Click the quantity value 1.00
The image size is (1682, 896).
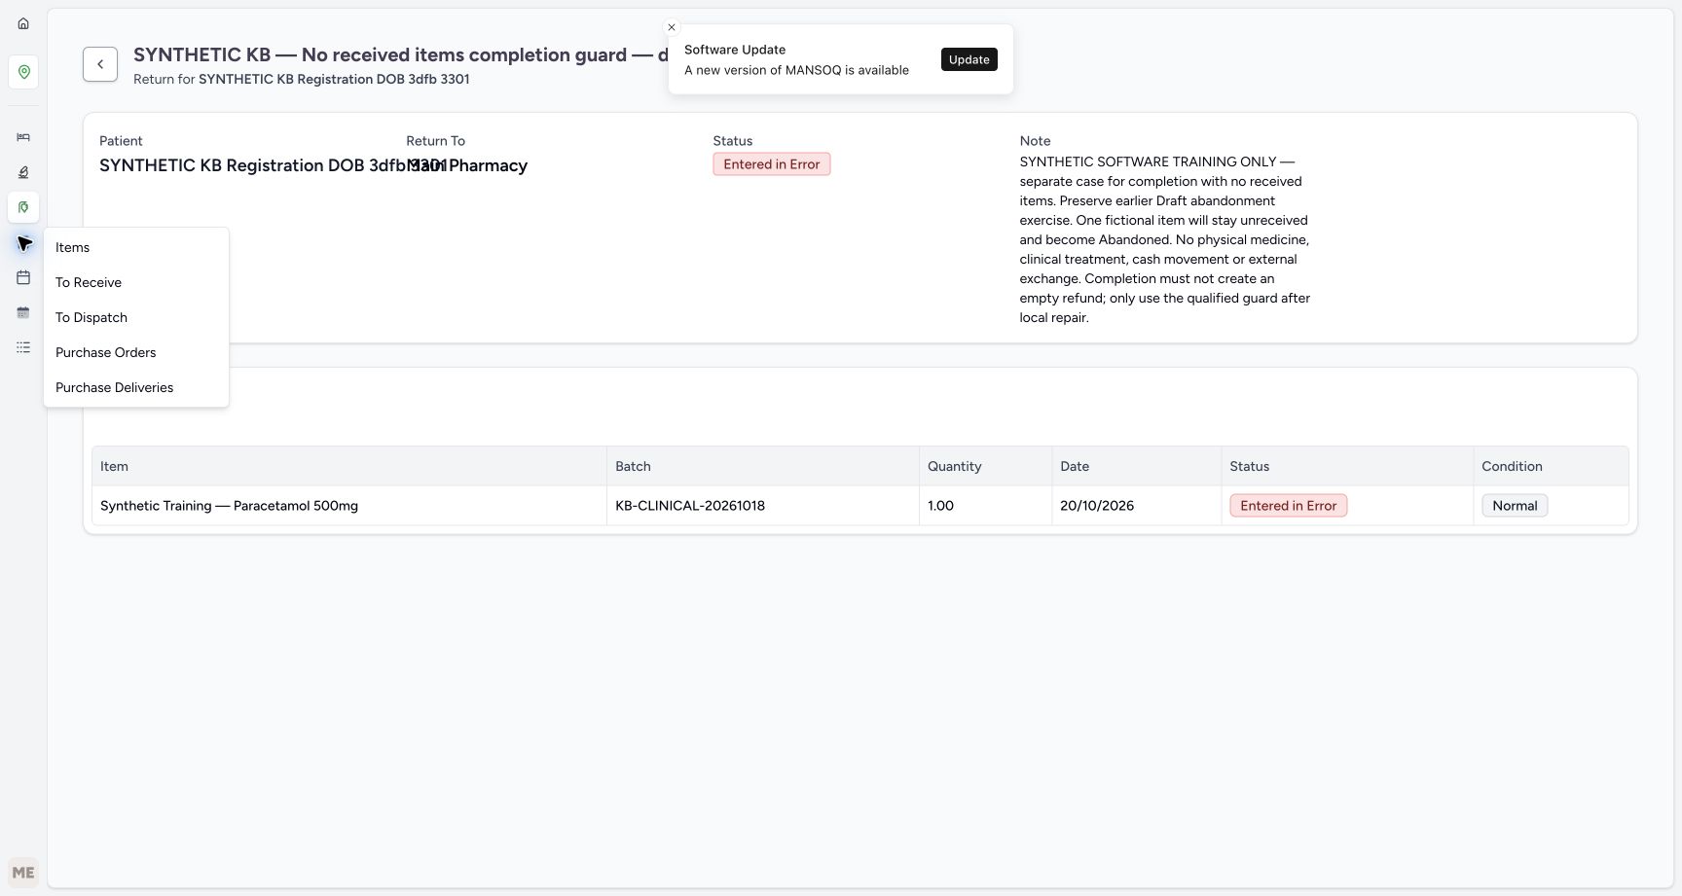(941, 506)
